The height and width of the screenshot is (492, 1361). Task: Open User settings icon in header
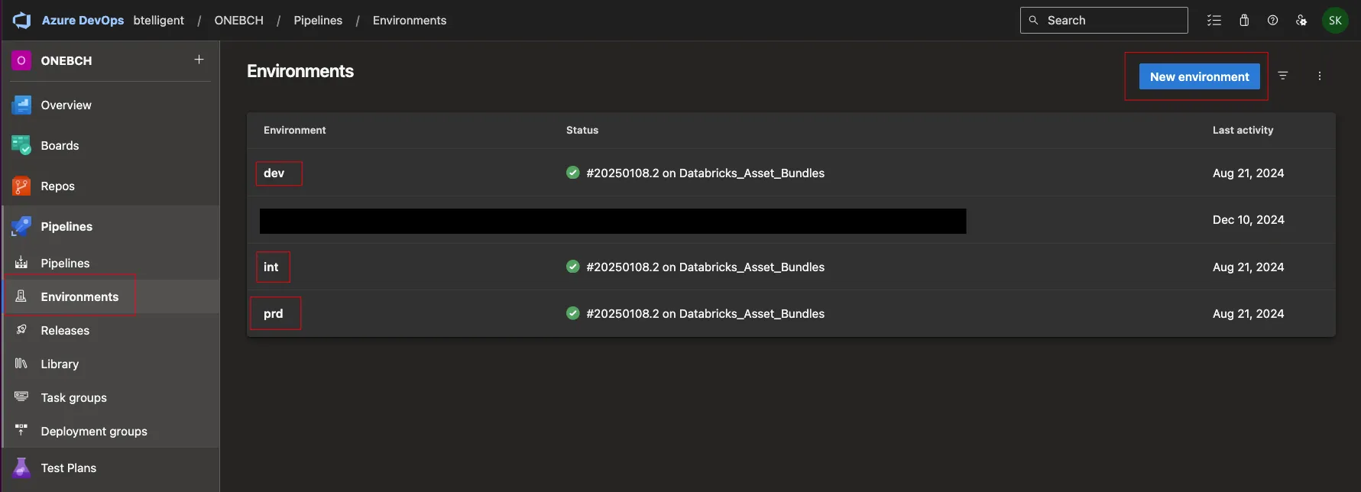1301,21
